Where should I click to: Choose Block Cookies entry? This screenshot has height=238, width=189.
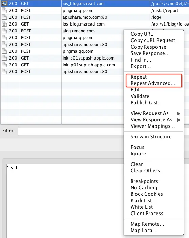(147, 194)
